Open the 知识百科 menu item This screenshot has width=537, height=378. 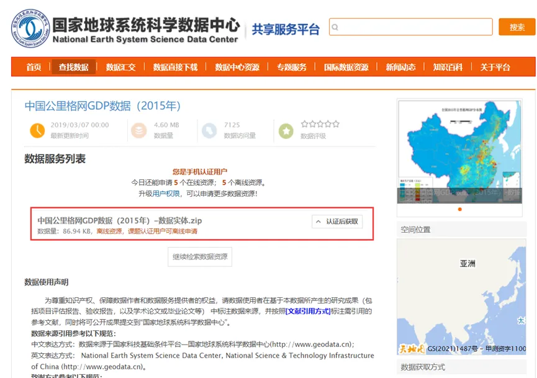click(448, 67)
